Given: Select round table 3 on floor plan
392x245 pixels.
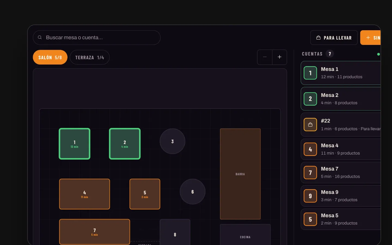Looking at the screenshot, I should 172,141.
